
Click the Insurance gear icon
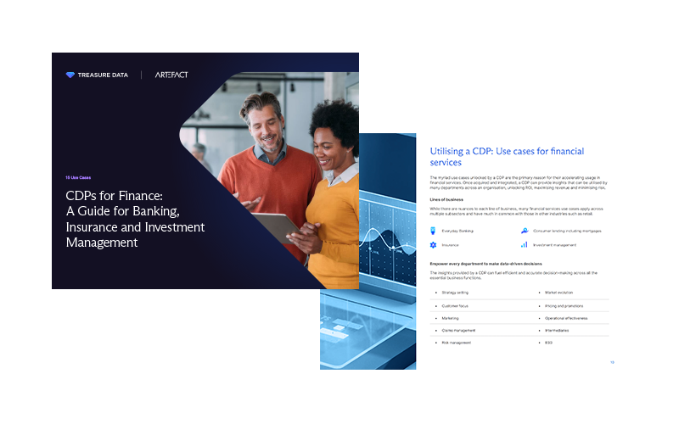click(x=433, y=245)
